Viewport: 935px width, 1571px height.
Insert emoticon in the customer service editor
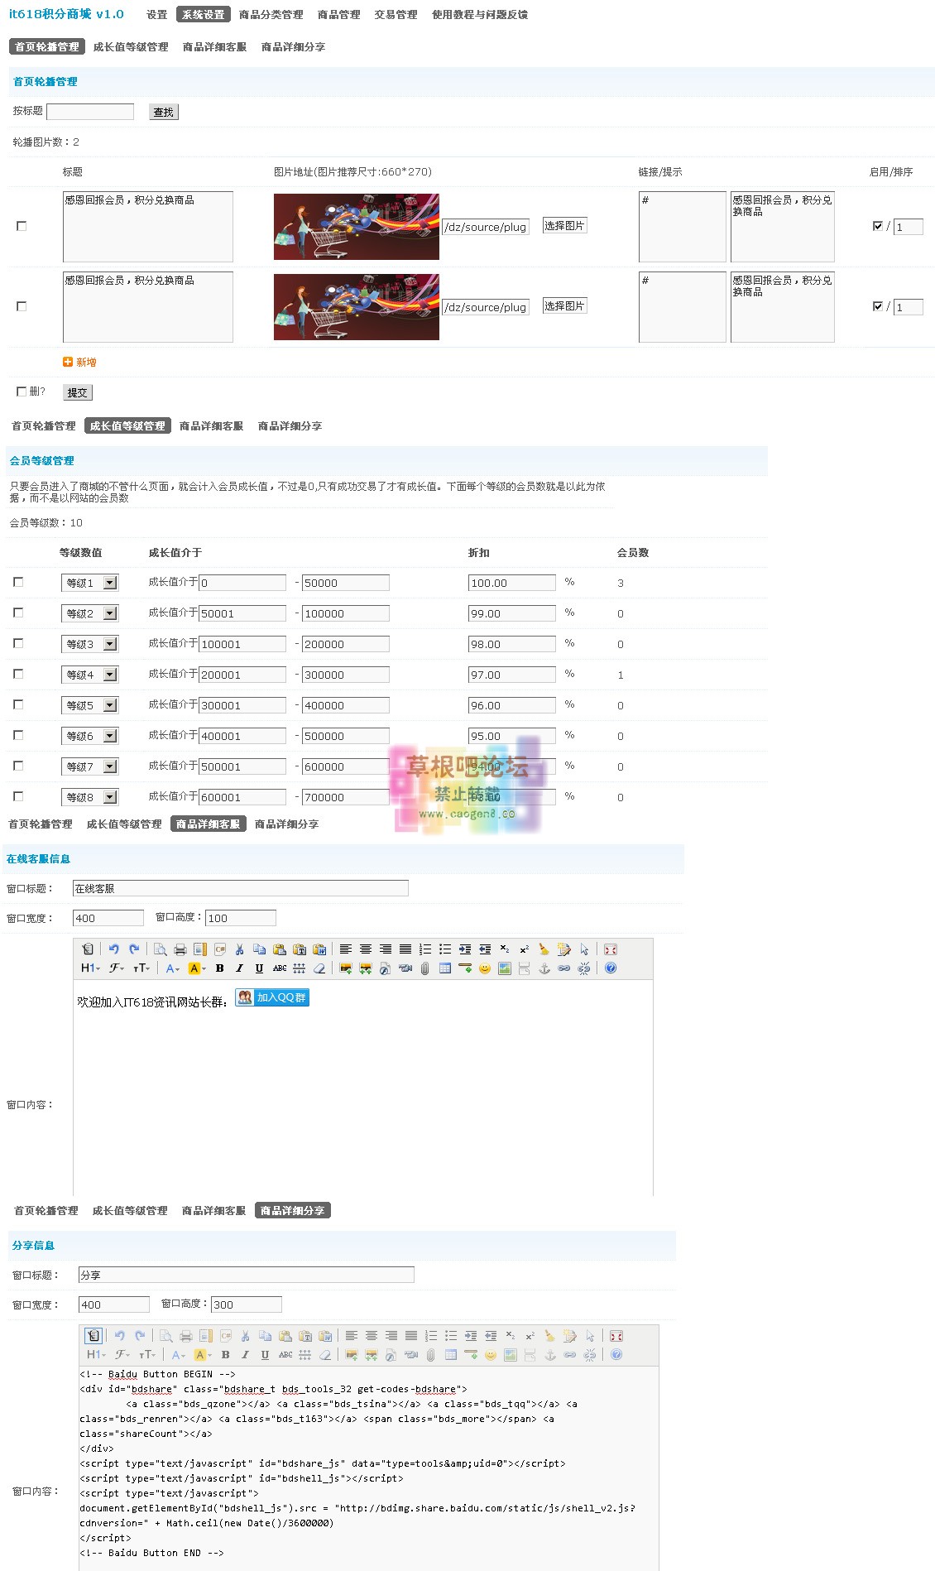click(485, 968)
